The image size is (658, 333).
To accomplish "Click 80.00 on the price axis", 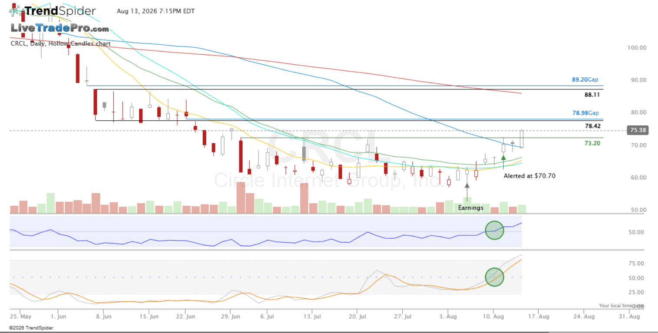I will coord(639,112).
